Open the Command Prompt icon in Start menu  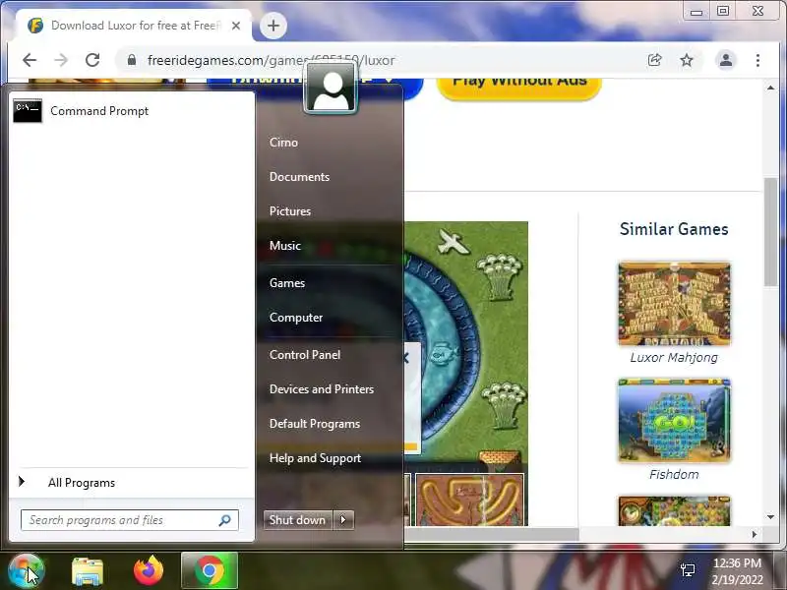[x=28, y=111]
